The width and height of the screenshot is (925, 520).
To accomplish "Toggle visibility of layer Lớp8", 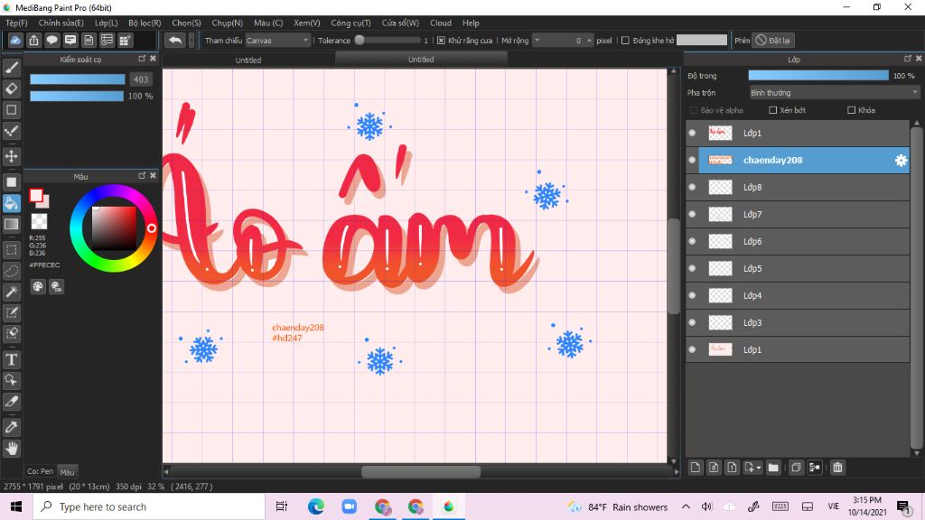I will 692,188.
